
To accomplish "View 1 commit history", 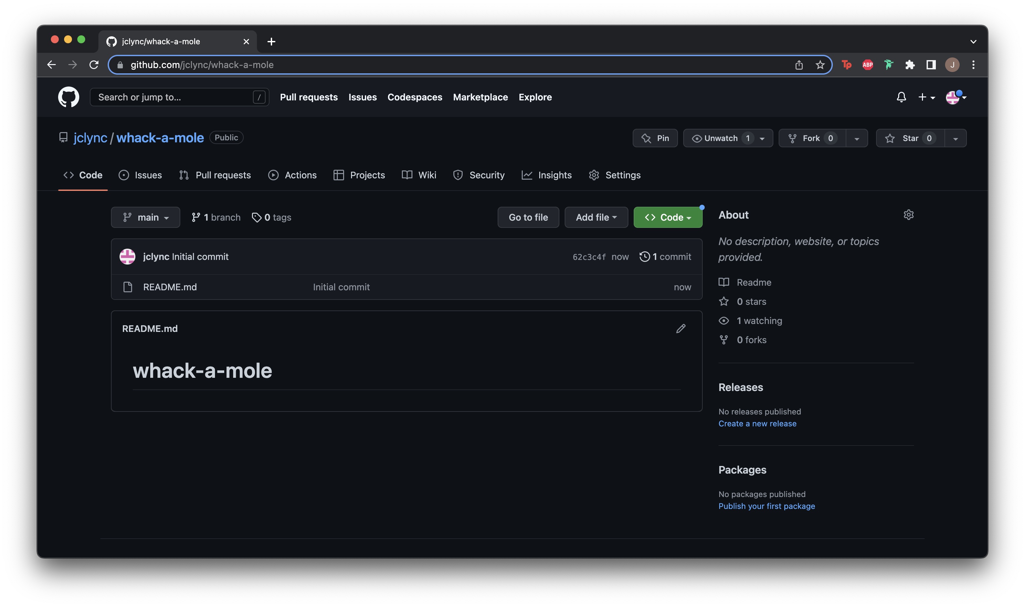I will pos(665,257).
